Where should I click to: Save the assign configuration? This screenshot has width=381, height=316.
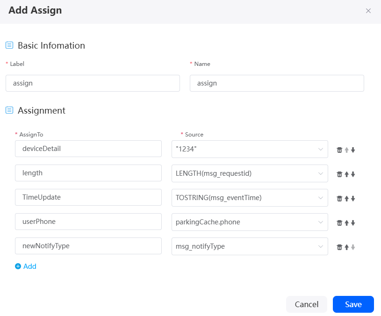tap(353, 304)
